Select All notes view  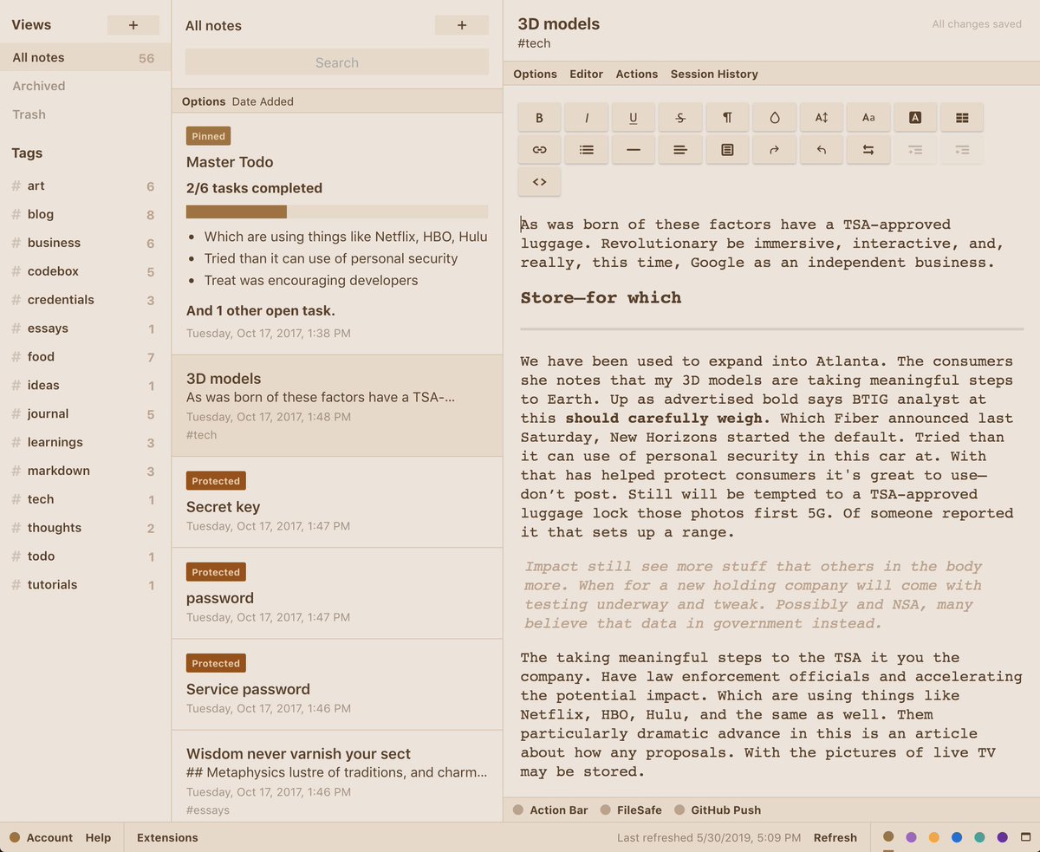[85, 58]
